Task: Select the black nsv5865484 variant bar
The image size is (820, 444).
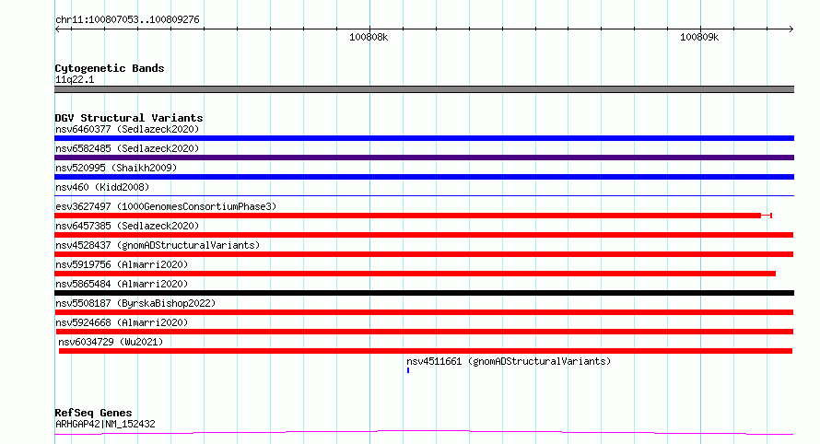Action: [x=424, y=293]
